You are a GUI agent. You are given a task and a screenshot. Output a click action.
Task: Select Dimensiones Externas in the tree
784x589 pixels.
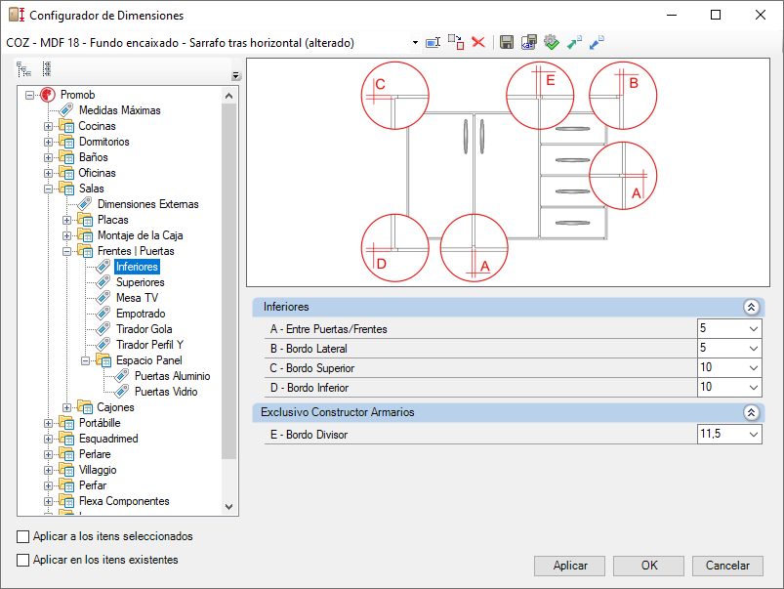coord(148,204)
